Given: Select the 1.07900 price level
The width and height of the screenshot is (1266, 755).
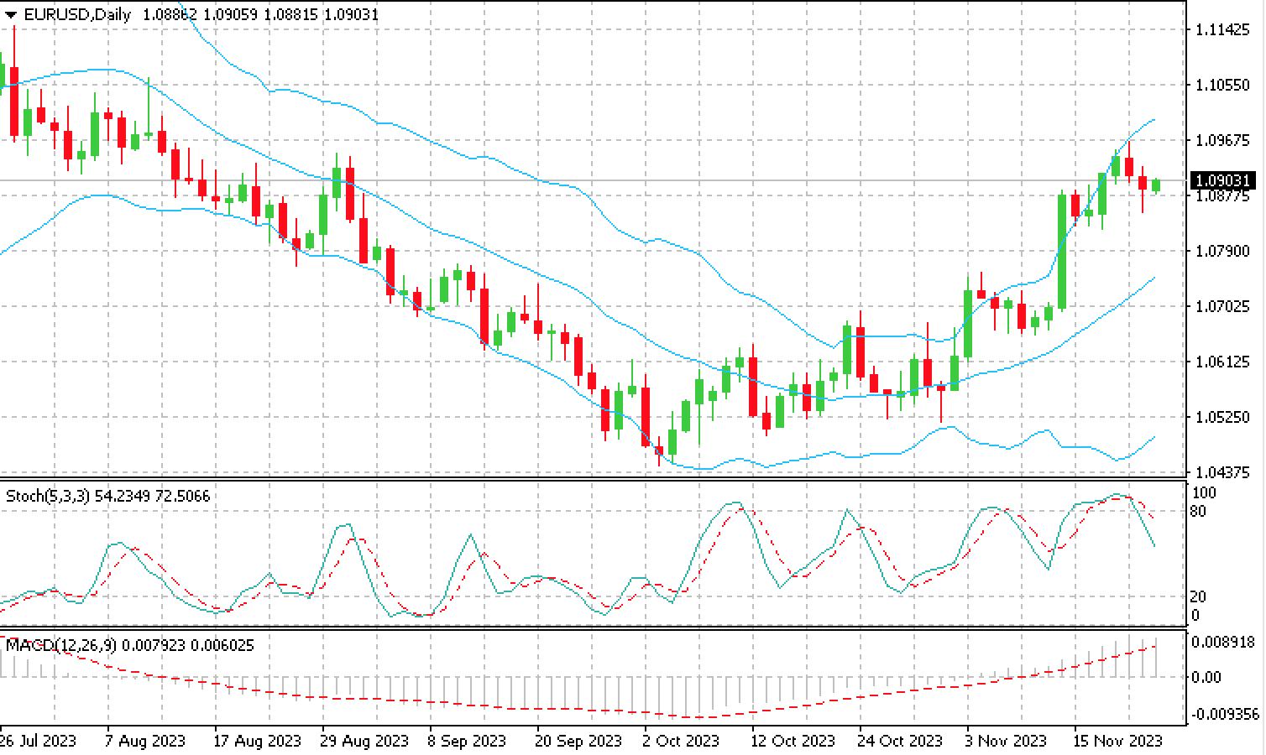Looking at the screenshot, I should point(1222,251).
